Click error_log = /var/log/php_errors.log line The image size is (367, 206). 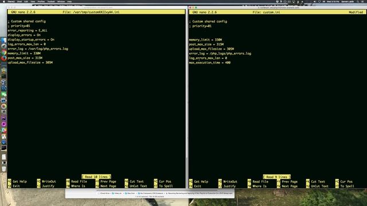(x=38, y=49)
